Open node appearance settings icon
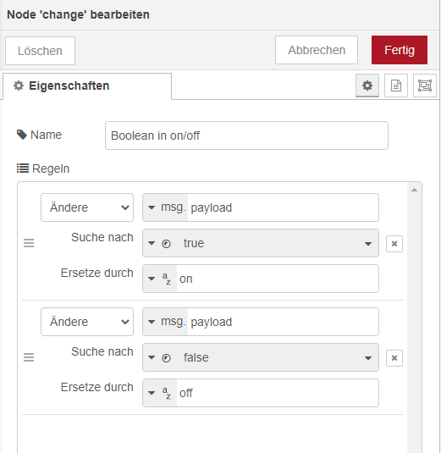The width and height of the screenshot is (441, 453). pos(425,86)
